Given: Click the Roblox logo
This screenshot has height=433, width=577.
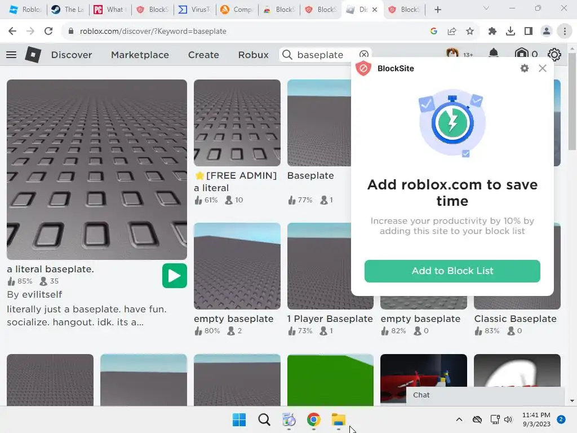Looking at the screenshot, I should 33,55.
